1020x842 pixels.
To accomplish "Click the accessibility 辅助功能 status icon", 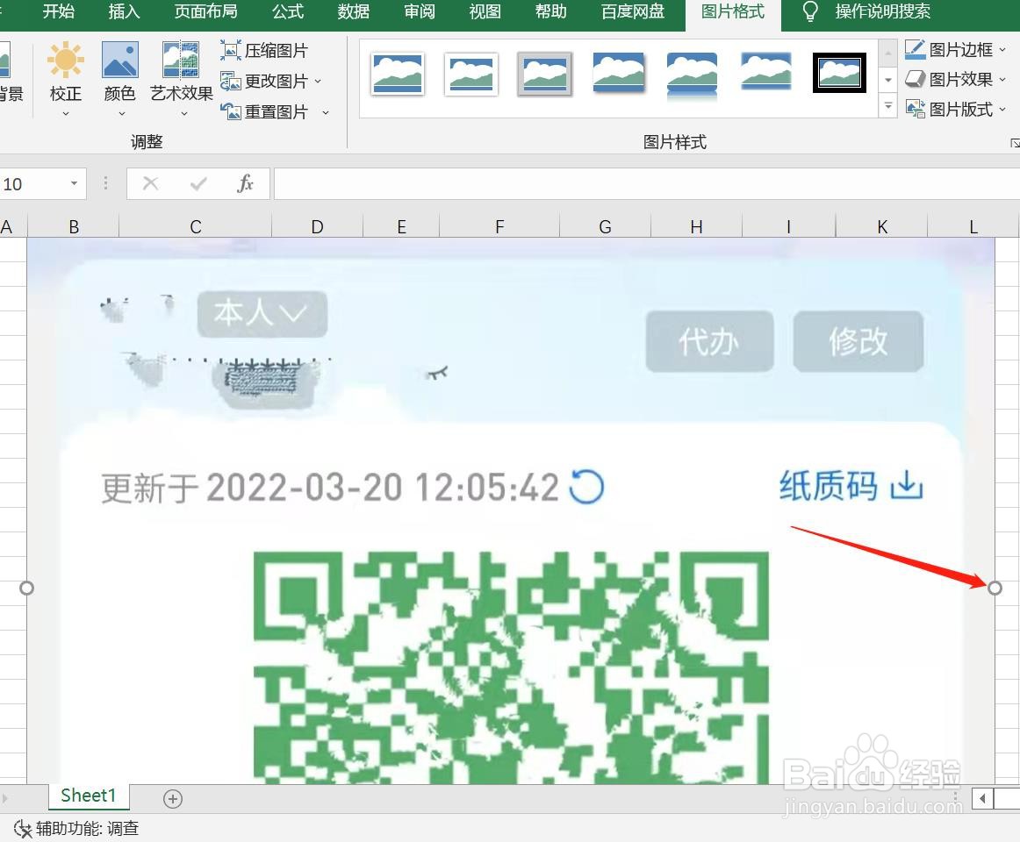I will pos(23,828).
